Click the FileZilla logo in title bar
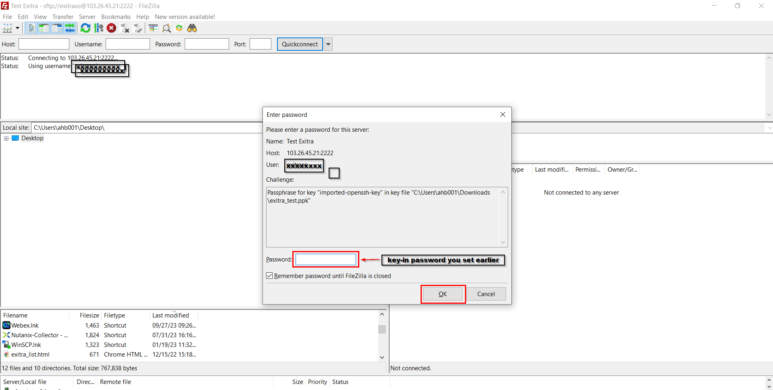 pos(5,6)
